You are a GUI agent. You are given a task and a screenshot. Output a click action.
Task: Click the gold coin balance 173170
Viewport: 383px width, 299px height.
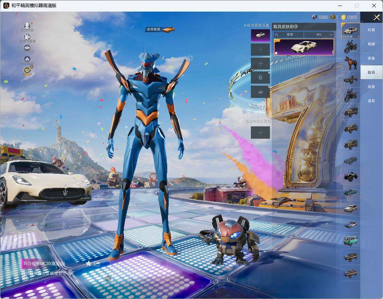(349, 17)
